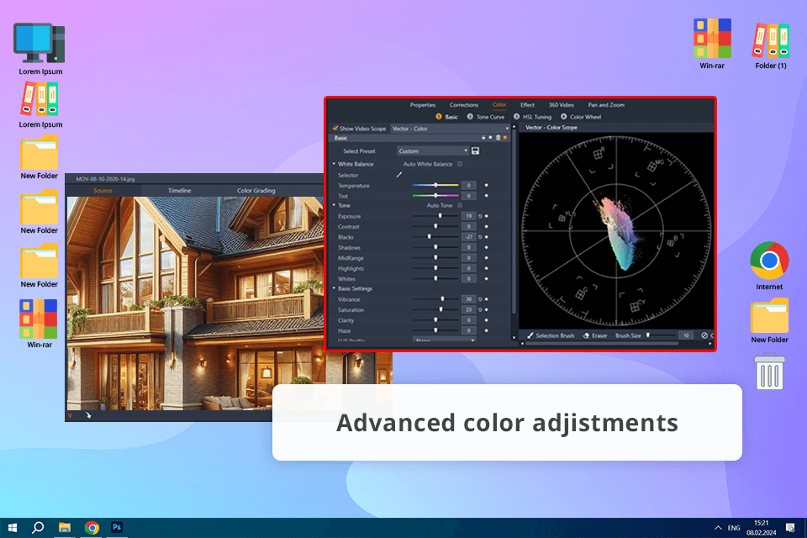Select the Source tab in the preview window
The width and height of the screenshot is (807, 538).
(103, 191)
